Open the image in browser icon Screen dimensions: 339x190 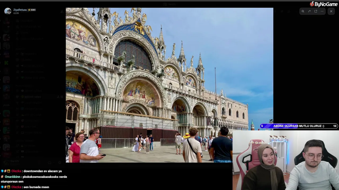[316, 11]
